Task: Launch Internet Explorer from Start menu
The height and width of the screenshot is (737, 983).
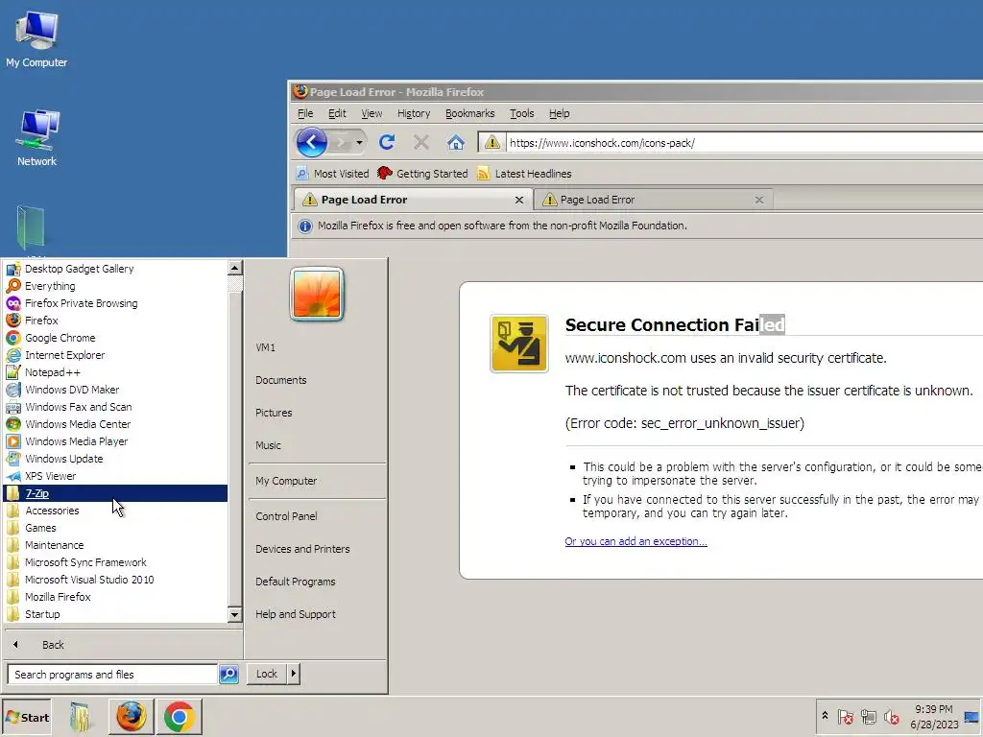Action: (x=115, y=355)
